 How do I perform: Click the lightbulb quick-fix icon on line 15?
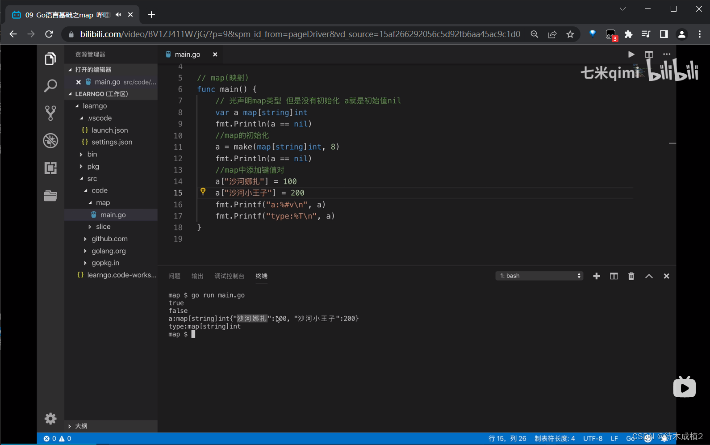(x=203, y=192)
